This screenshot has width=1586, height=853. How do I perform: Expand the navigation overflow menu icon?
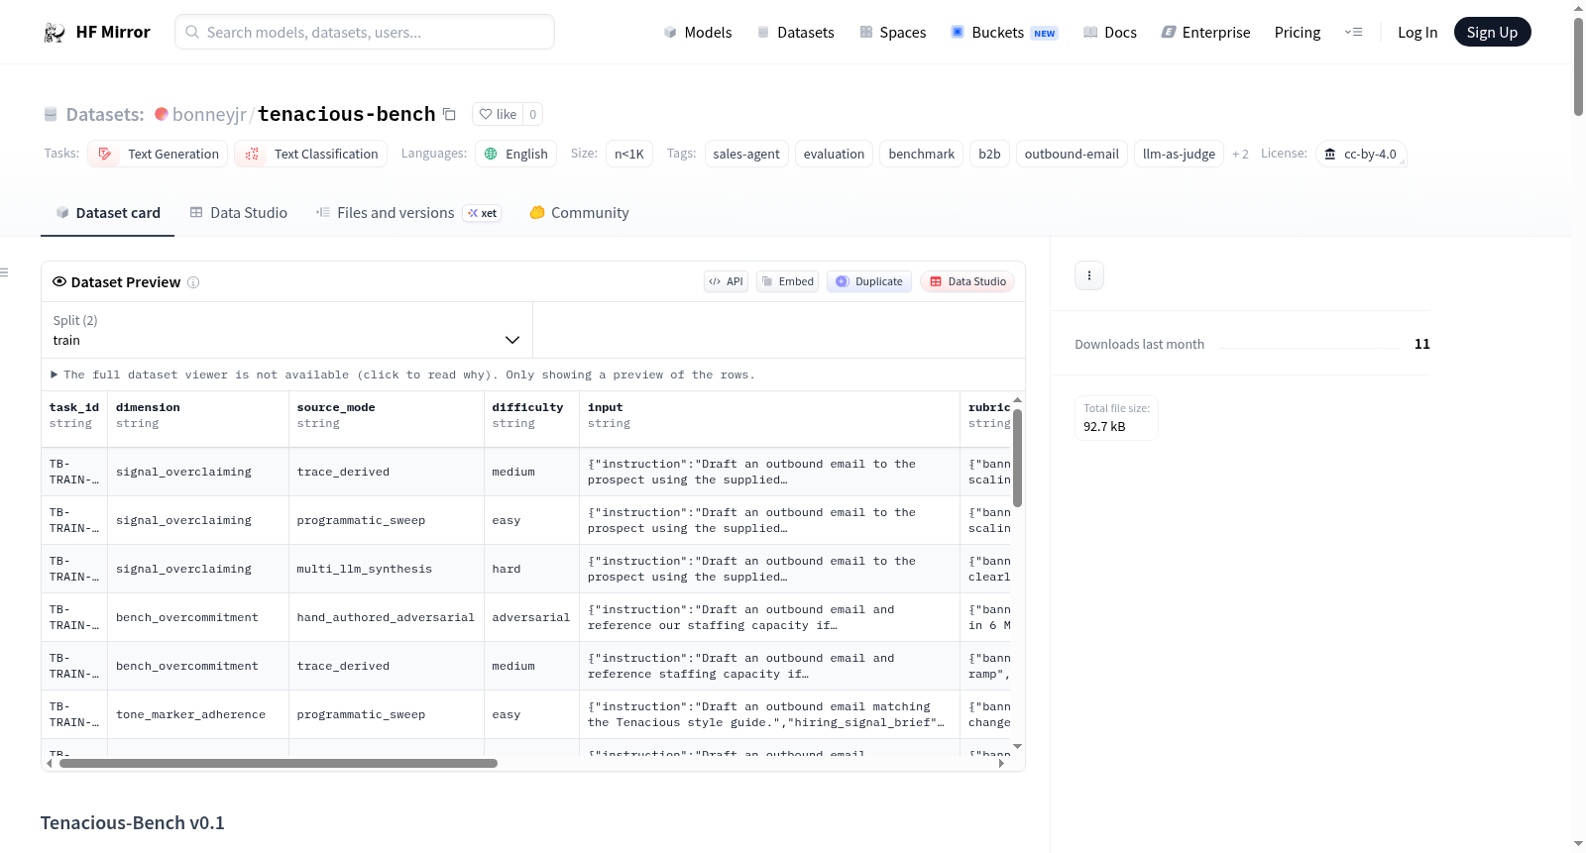coord(1353,33)
